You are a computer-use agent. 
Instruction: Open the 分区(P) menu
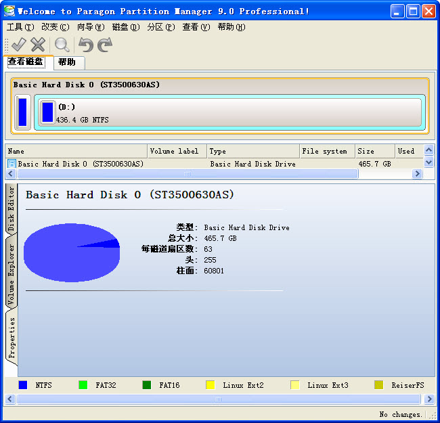161,27
